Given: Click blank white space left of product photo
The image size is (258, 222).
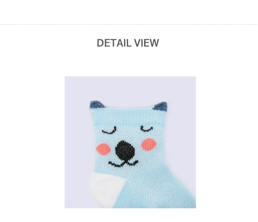Looking at the screenshot, I should tap(32, 142).
